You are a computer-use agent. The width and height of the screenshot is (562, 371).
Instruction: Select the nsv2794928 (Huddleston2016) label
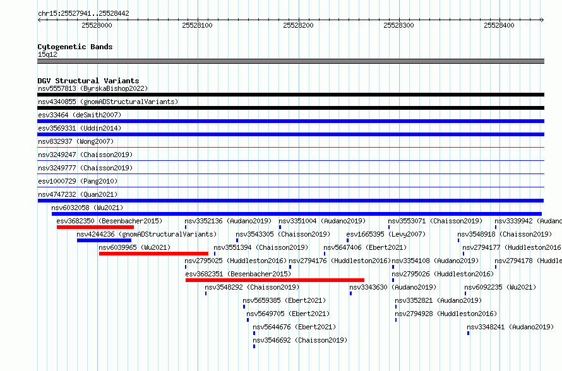[446, 314]
